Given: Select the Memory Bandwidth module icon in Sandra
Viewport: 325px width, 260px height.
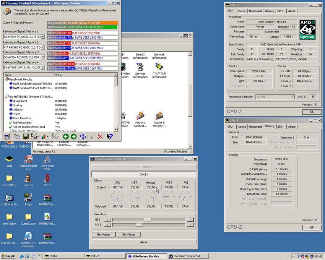Looking at the screenshot, I should click(x=140, y=120).
